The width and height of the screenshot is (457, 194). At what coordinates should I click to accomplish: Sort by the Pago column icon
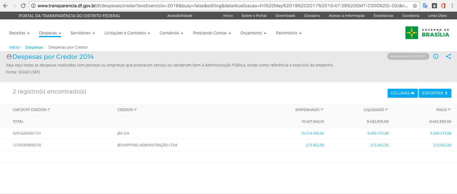click(x=449, y=110)
